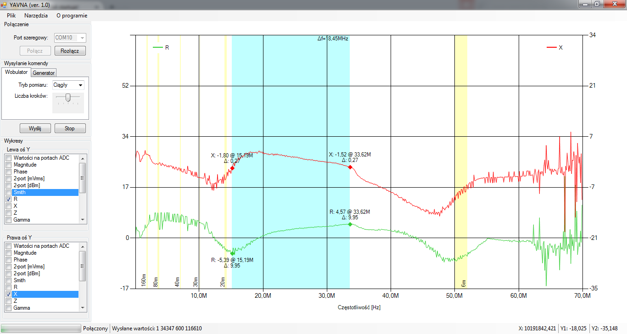Open the Narzędzia menu
627x334 pixels.
pos(36,15)
